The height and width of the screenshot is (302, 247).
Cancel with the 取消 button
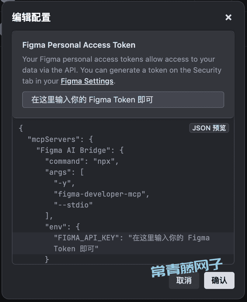pos(184,280)
